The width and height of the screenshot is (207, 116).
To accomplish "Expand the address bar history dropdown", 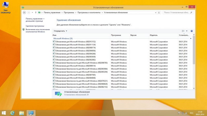I will [x=156, y=13].
